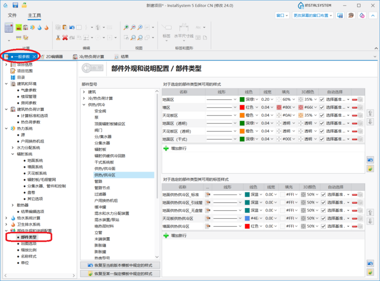Click the save window layout monitor icon
This screenshot has height=281, width=380.
[x=340, y=16]
